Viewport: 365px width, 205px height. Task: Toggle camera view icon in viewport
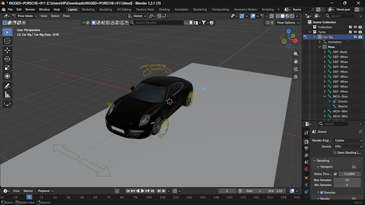(296, 69)
